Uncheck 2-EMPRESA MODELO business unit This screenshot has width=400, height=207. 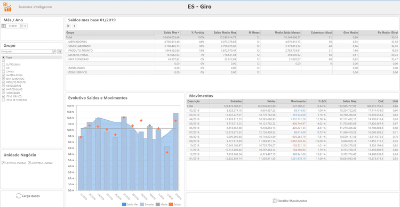point(29,163)
